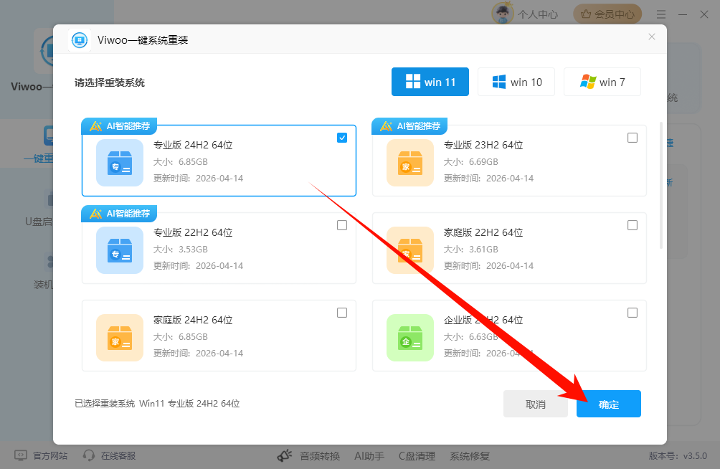The height and width of the screenshot is (469, 720).
Task: Click the 确定 confirm button
Action: (608, 404)
